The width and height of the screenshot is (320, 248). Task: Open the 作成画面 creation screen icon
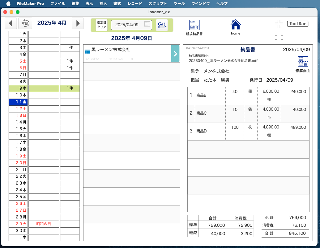[303, 62]
